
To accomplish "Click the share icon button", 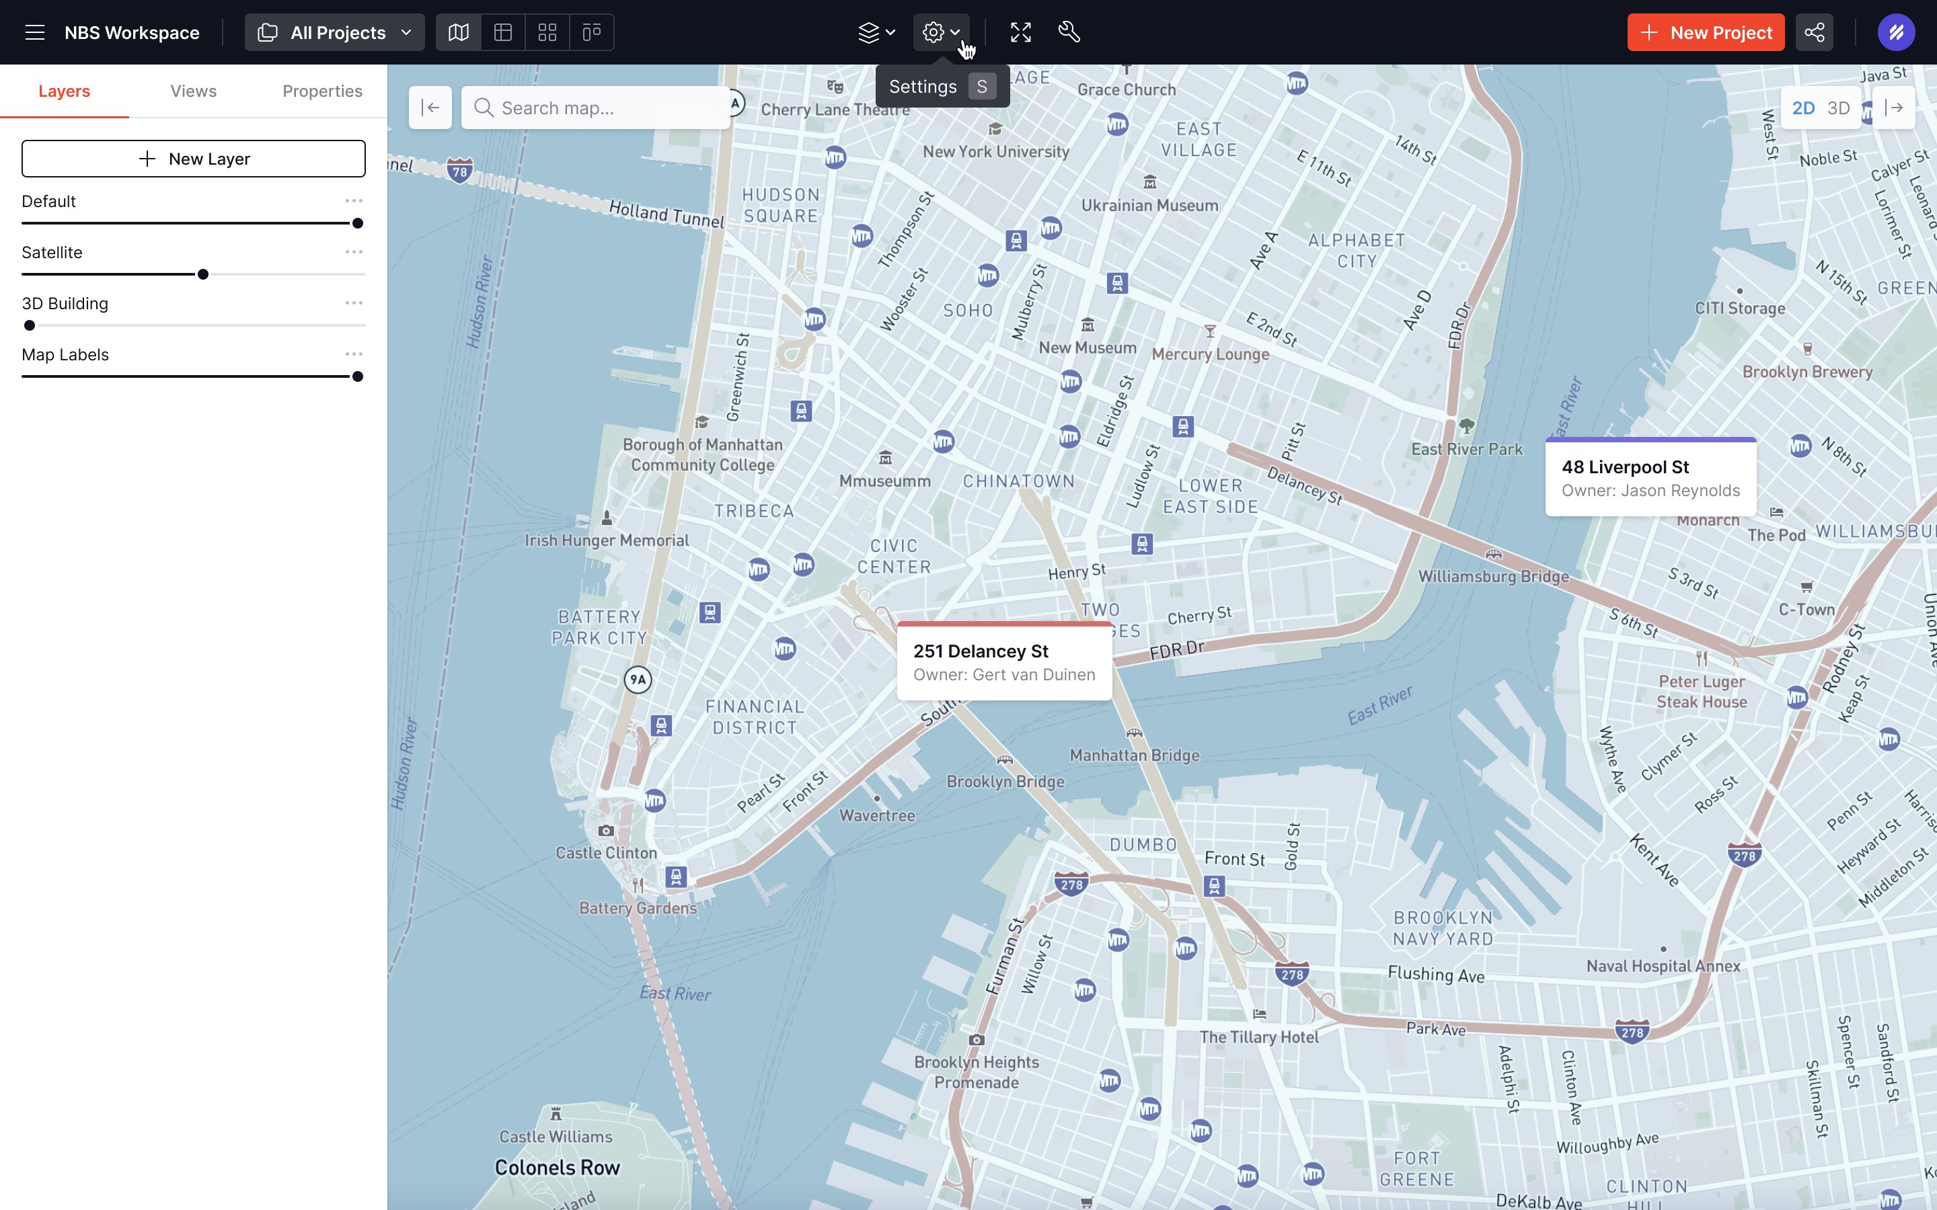I will pos(1814,32).
